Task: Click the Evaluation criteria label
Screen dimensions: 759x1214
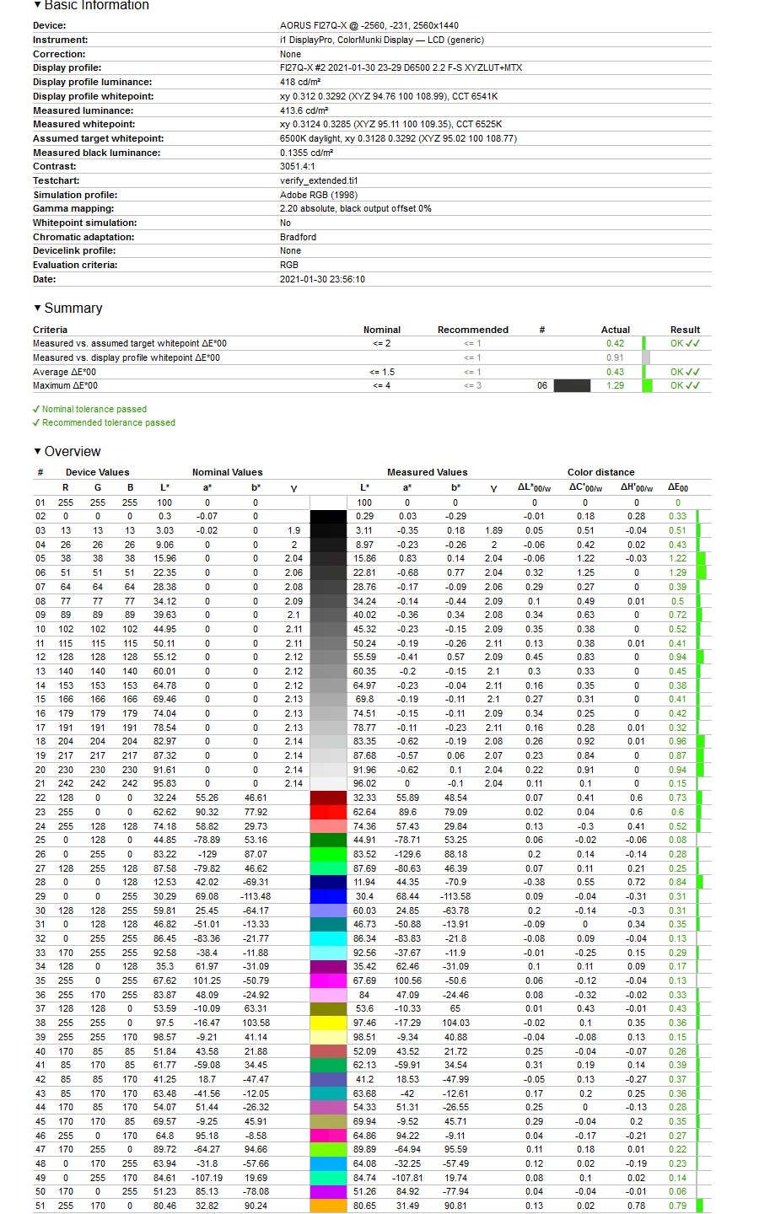Action: (75, 265)
